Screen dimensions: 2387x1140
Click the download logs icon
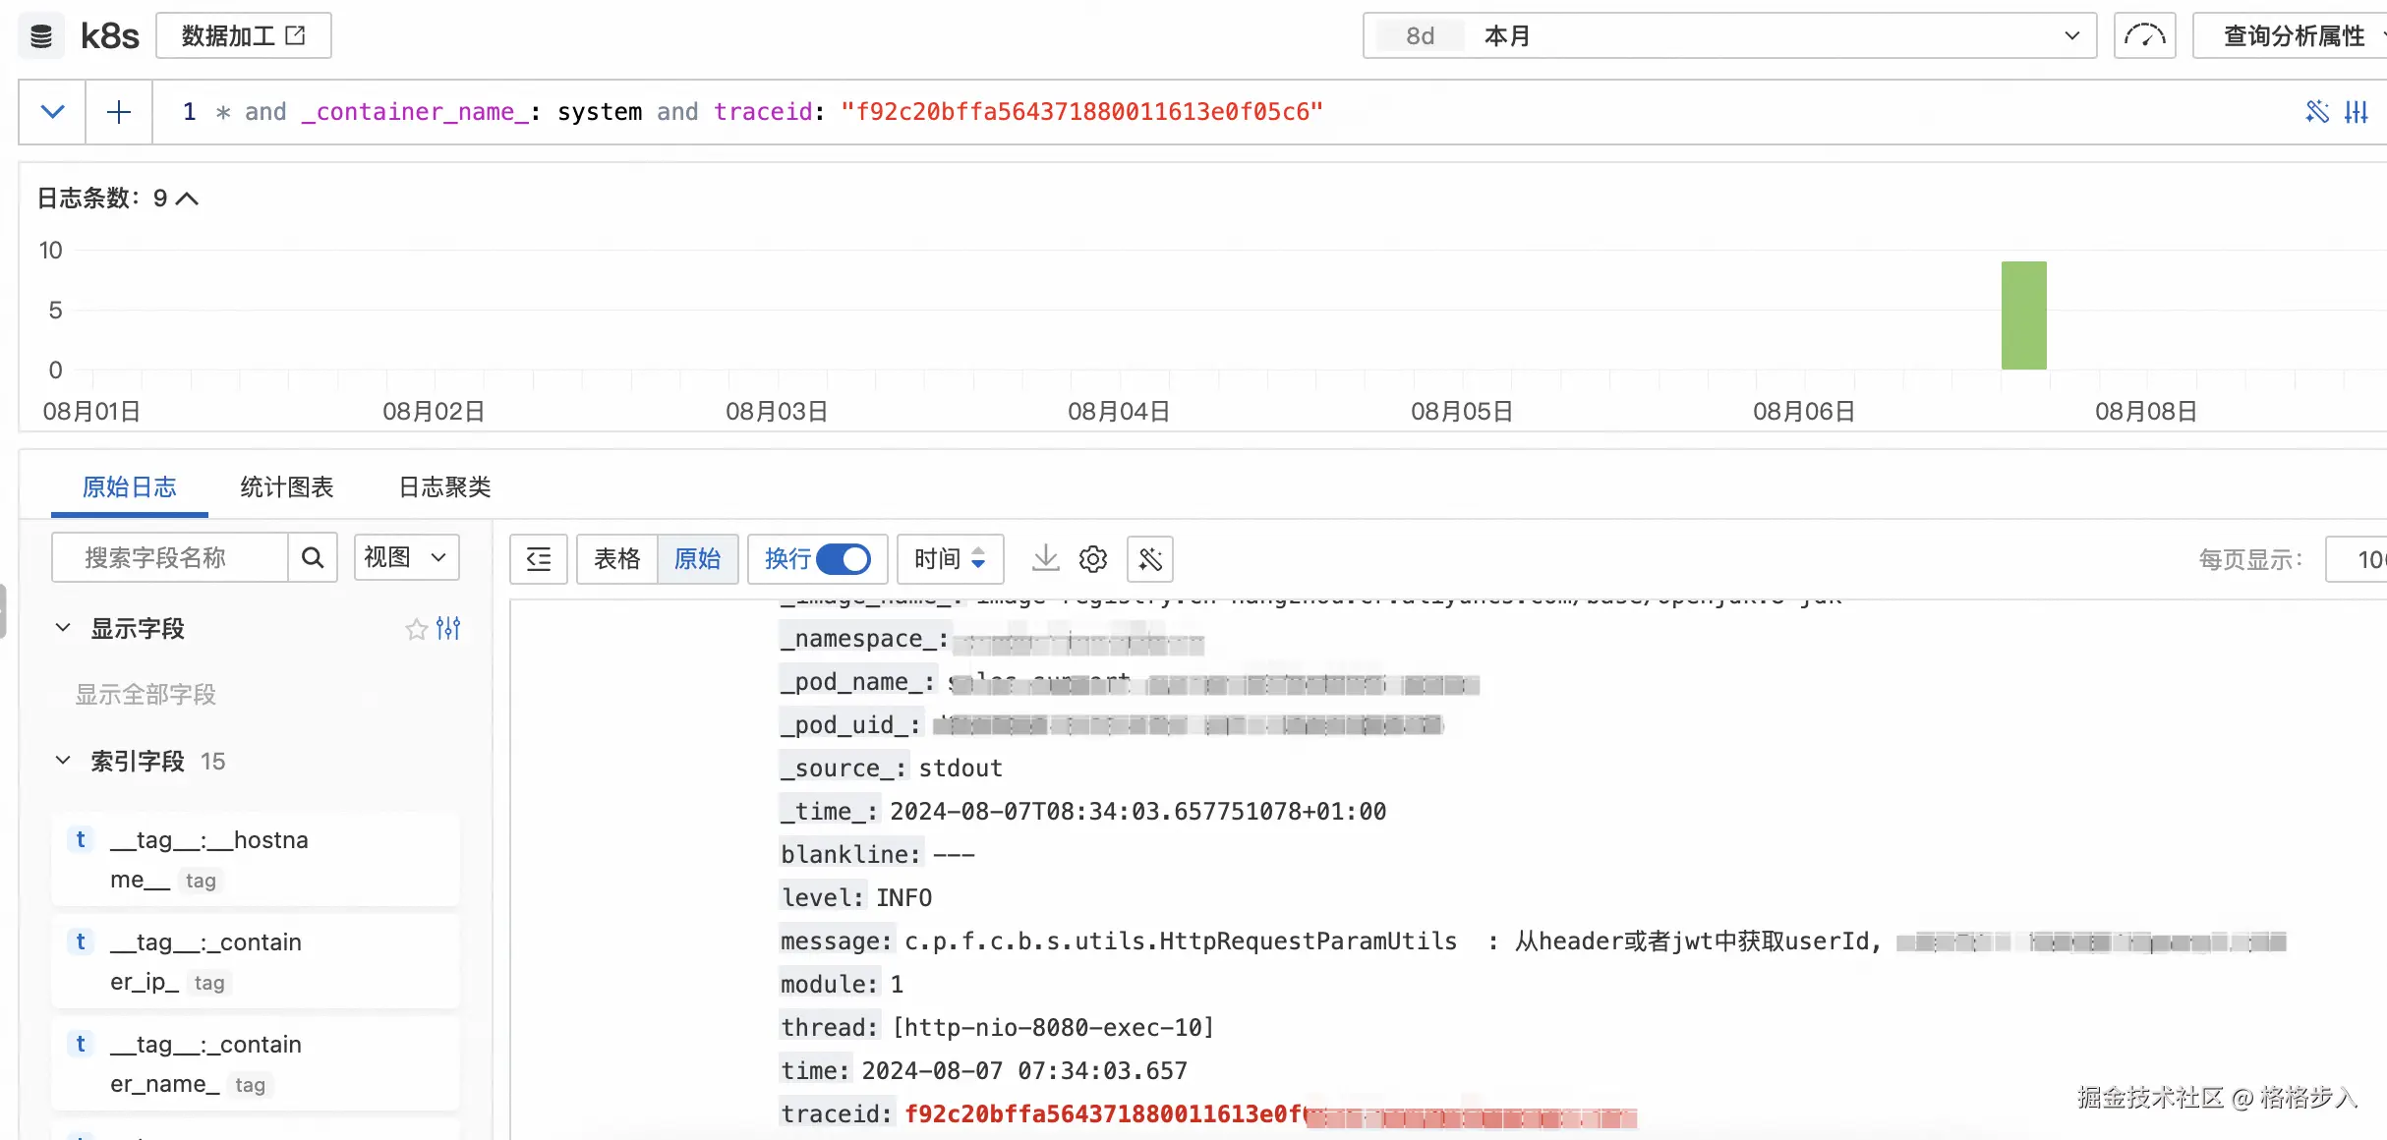pyautogui.click(x=1045, y=558)
